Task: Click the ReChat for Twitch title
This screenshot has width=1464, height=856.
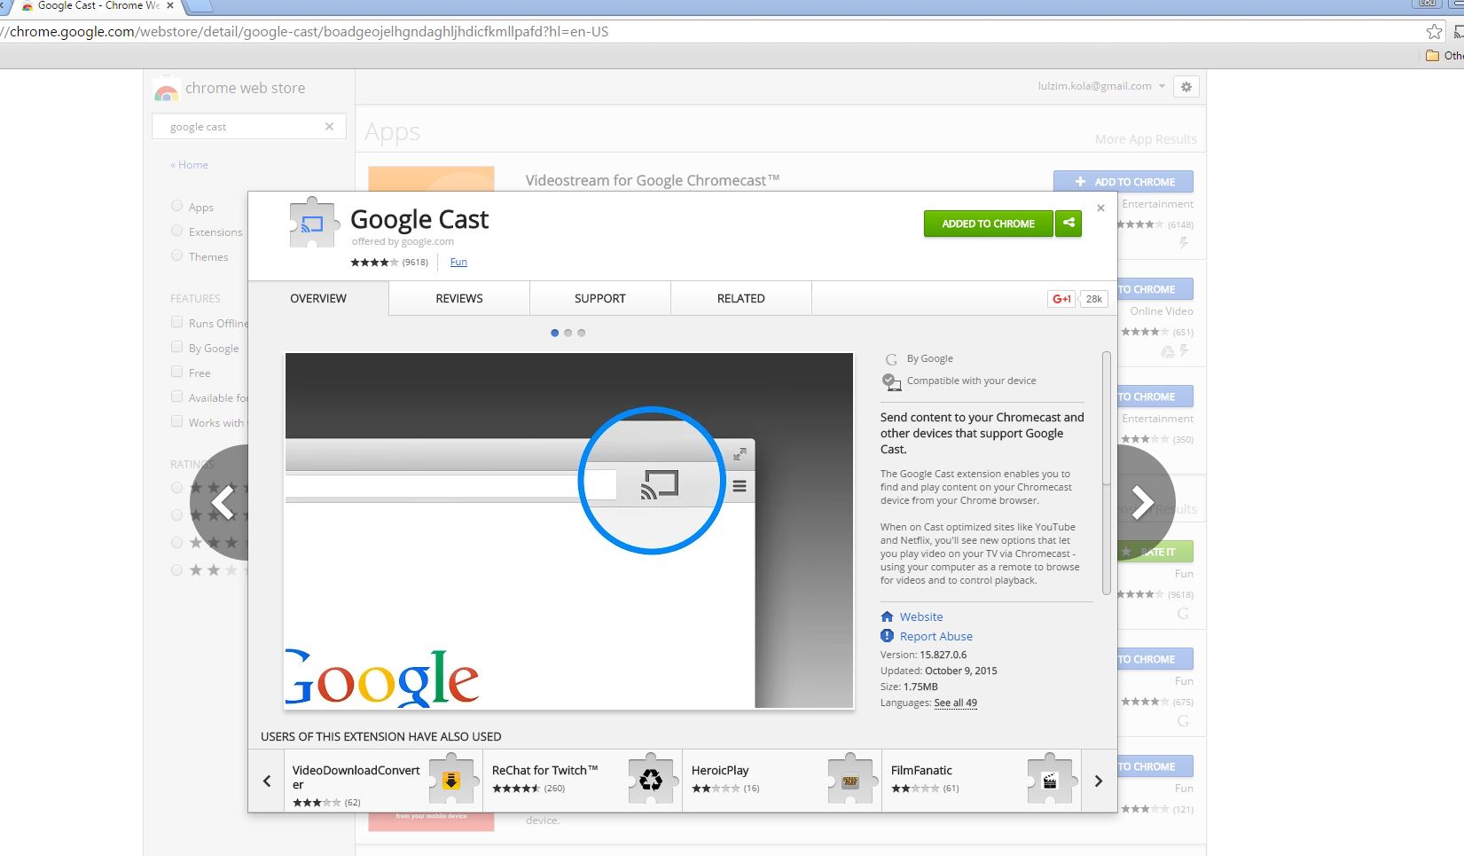Action: point(544,770)
